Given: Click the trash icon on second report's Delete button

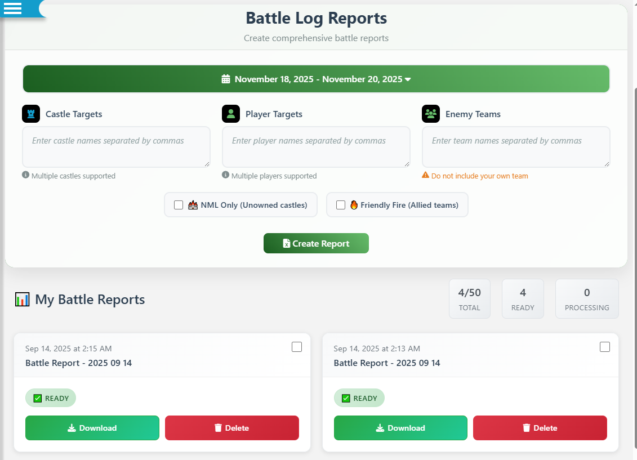Looking at the screenshot, I should [528, 428].
